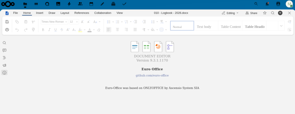
Task: Increase font size with A-up icon
Action: point(82,22)
